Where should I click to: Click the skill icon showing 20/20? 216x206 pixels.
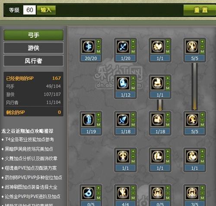[89, 46]
